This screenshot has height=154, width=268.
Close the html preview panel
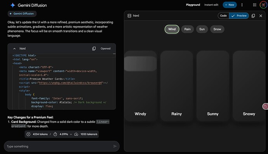tap(261, 16)
